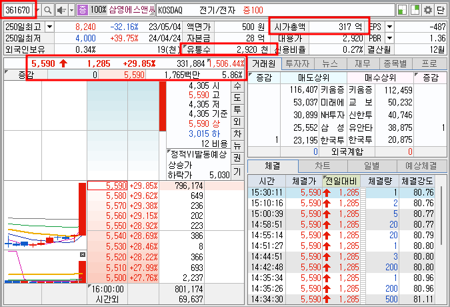Click the 차 vertical side button
The height and width of the screenshot is (307, 450).
237,134
